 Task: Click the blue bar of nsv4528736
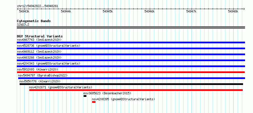(131, 48)
